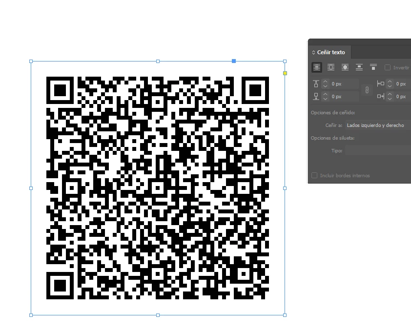
Task: Decrease bottom offset with down arrow
Action: (x=325, y=99)
